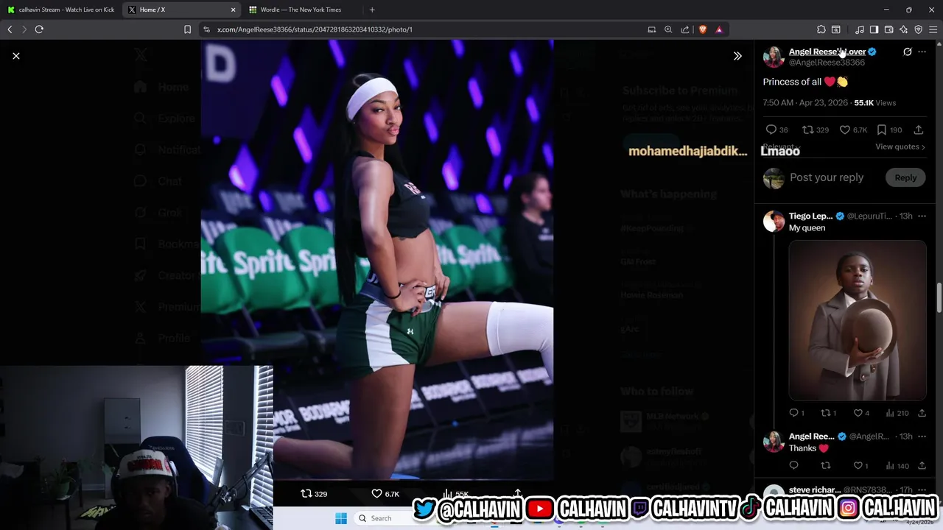943x530 pixels.
Task: Repost the Thanks comment
Action: click(825, 466)
